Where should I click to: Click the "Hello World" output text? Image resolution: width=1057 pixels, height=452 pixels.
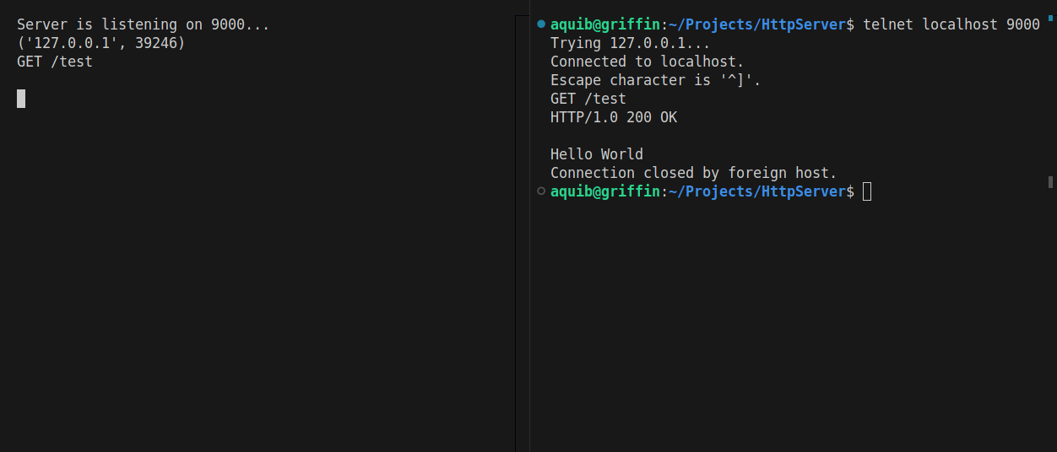(597, 155)
